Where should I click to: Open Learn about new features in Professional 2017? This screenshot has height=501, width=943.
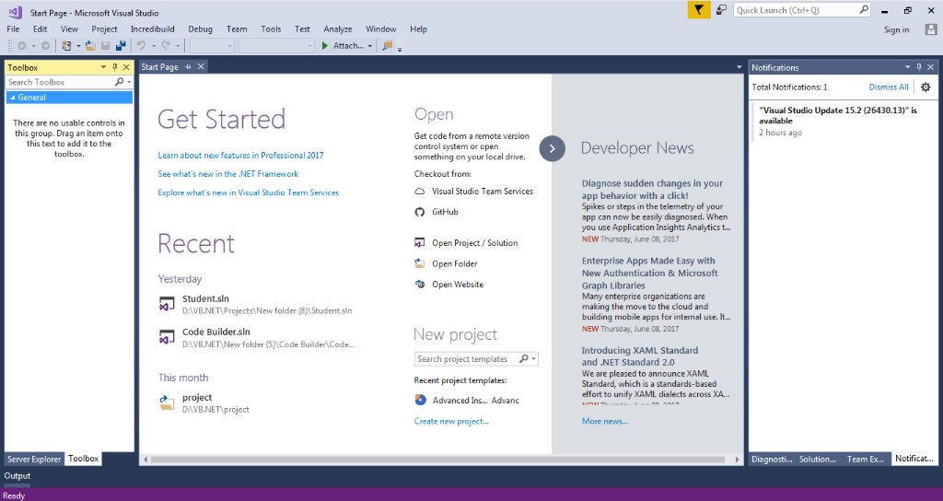coord(240,155)
